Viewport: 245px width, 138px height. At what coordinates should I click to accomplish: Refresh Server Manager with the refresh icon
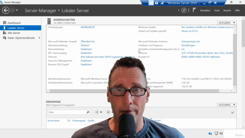pyautogui.click(x=184, y=10)
